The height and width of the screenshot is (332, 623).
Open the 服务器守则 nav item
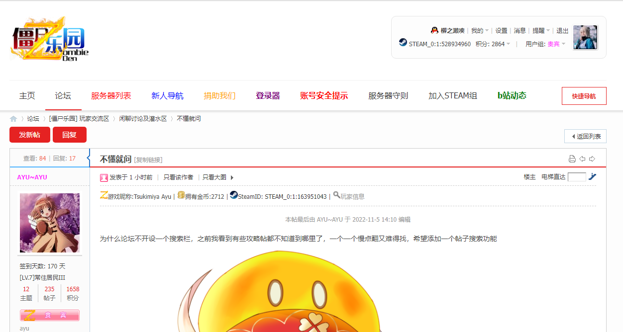pyautogui.click(x=388, y=95)
